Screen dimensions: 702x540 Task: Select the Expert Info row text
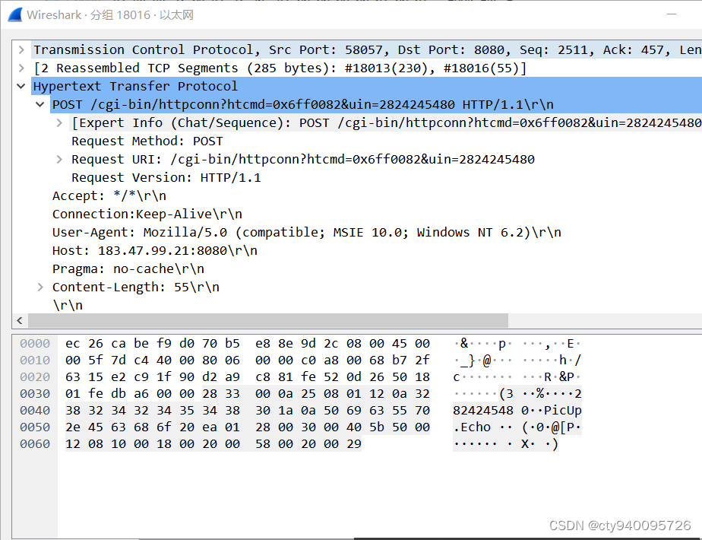(387, 122)
